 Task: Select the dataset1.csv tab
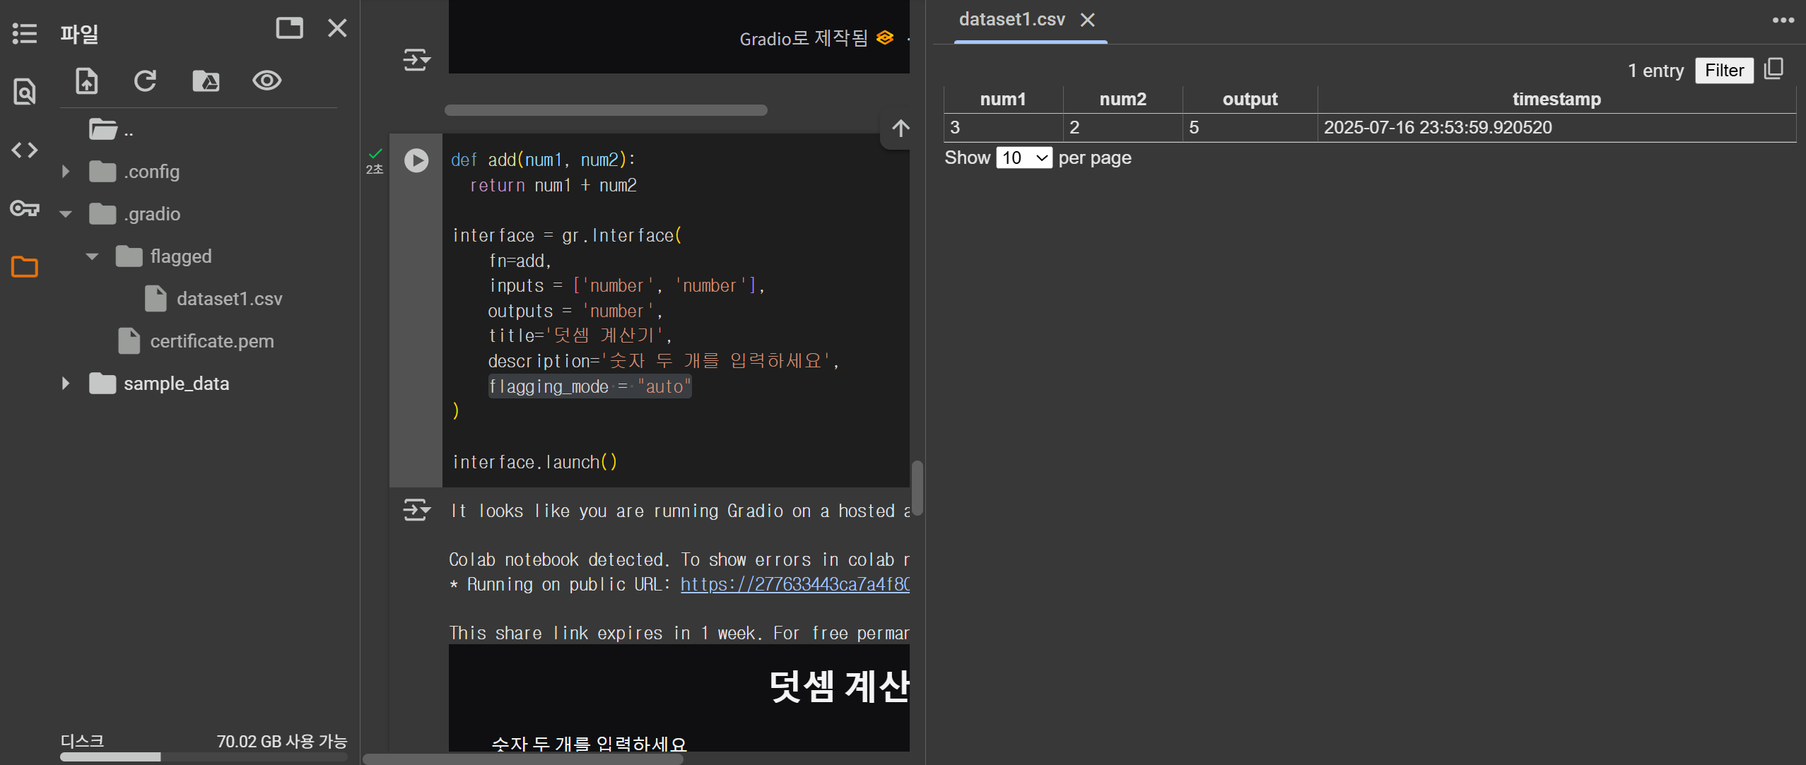coord(1012,20)
